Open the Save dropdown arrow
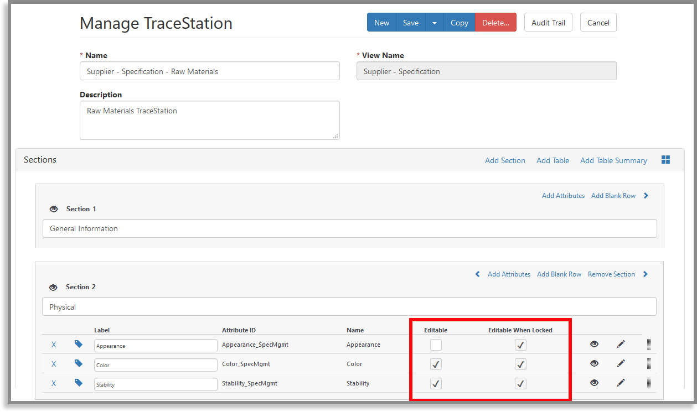Screen dimensions: 697x412 click(435, 23)
